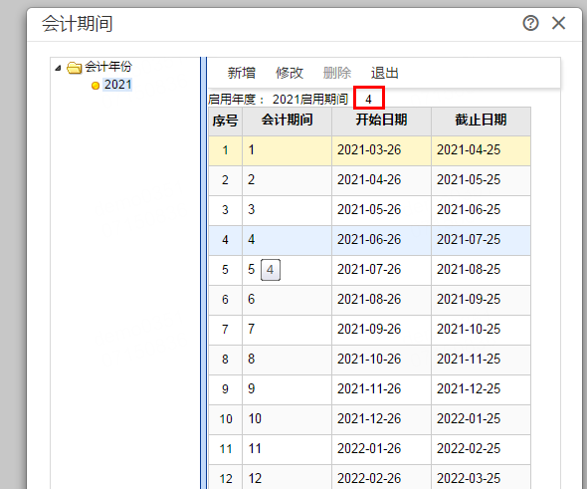Select period 4 row starting 2021-06-26
This screenshot has height=489, width=587.
pos(369,240)
